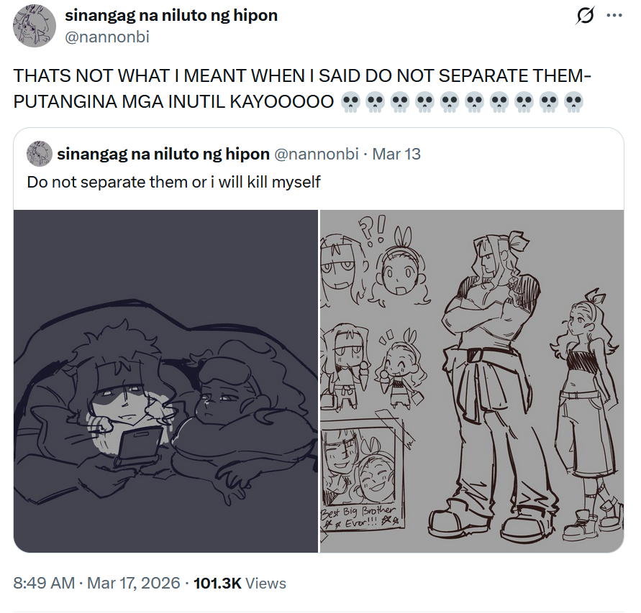Open the 101.3K Views analytics
Screen dimensions: 641x613
pyautogui.click(x=240, y=583)
